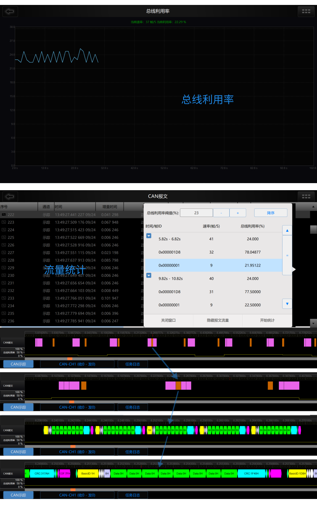317x505 pixels.
Task: Open 任务日志 tab in the panel starting 6.238100s
Action: click(133, 452)
